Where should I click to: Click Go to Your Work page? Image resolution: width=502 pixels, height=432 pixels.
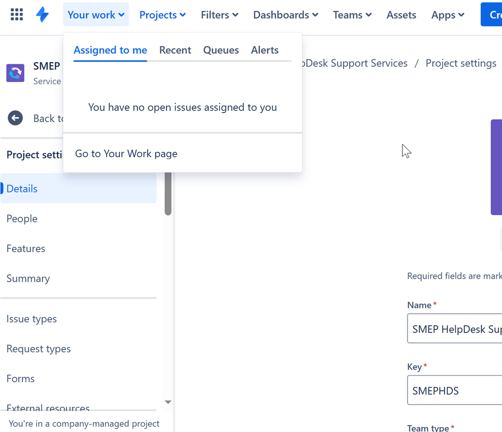pyautogui.click(x=126, y=153)
